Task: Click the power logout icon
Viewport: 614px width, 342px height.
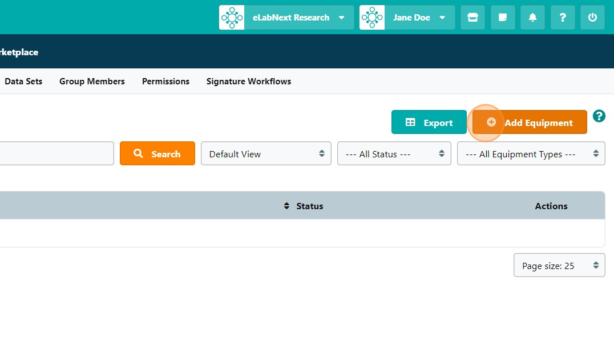Action: [x=592, y=17]
